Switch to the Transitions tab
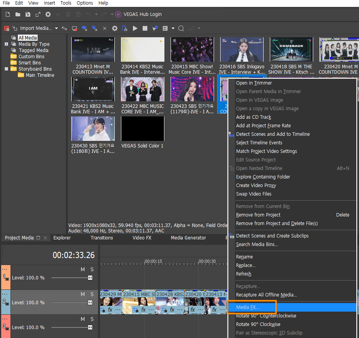This screenshot has height=338, width=359. click(102, 238)
